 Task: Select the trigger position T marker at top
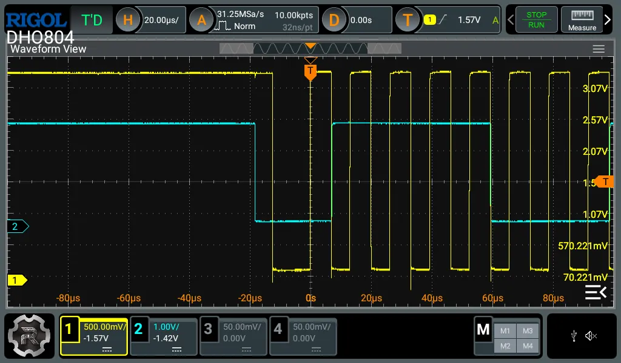tap(310, 71)
